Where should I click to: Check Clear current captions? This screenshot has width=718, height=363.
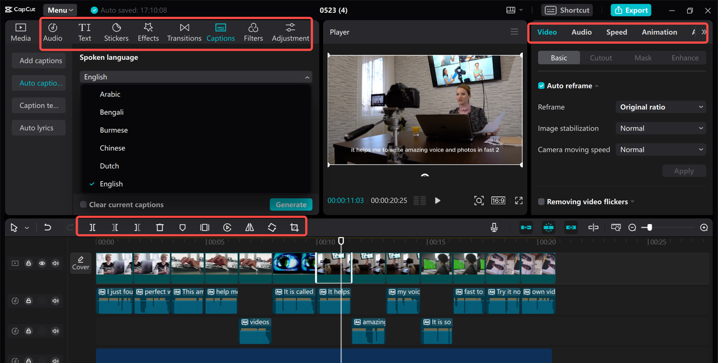click(x=84, y=204)
